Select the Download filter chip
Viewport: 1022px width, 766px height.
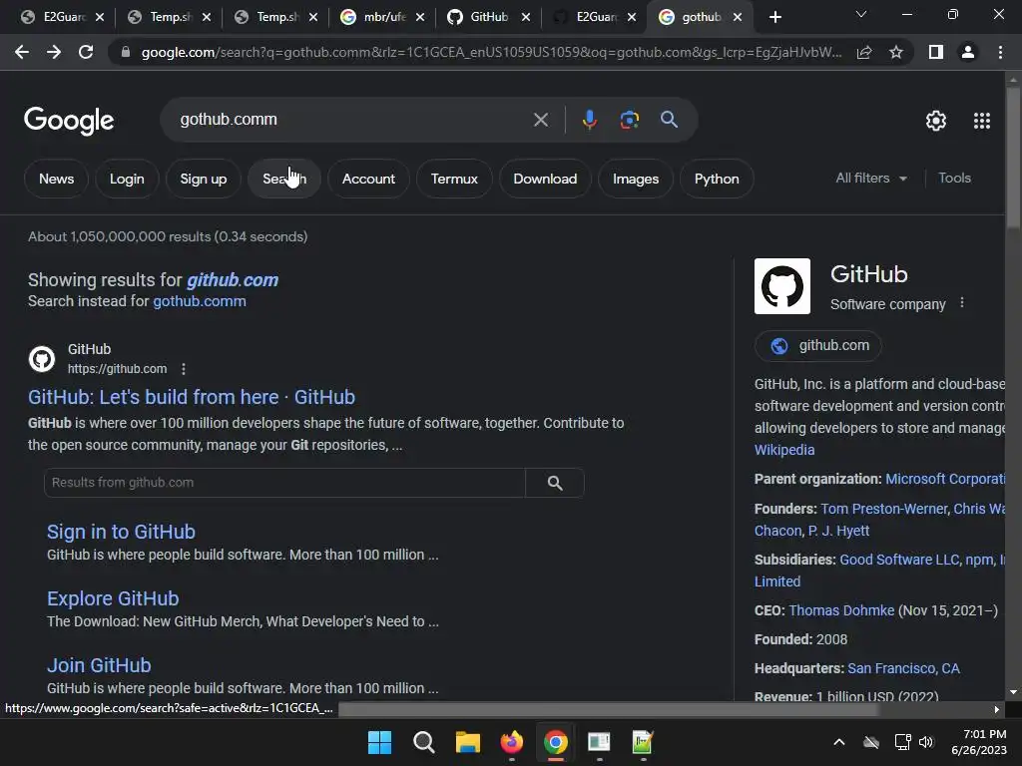pyautogui.click(x=545, y=179)
